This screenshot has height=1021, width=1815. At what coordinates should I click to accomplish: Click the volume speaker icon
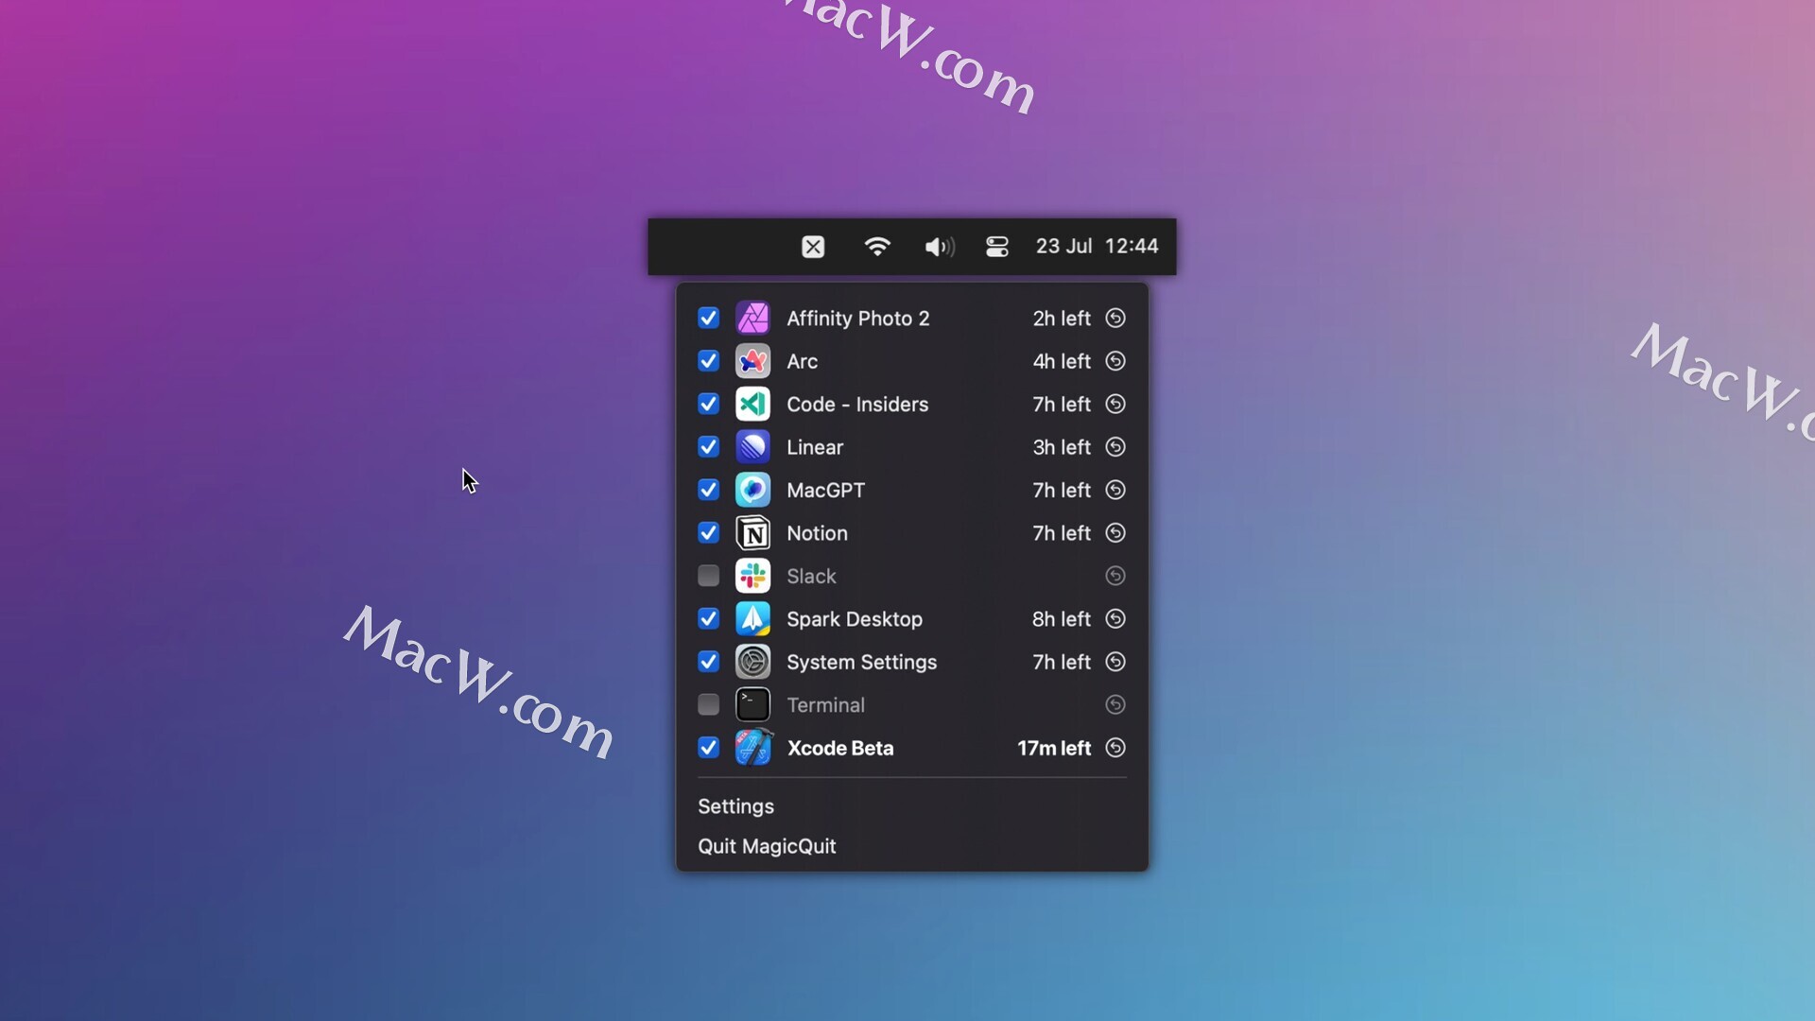pos(939,247)
